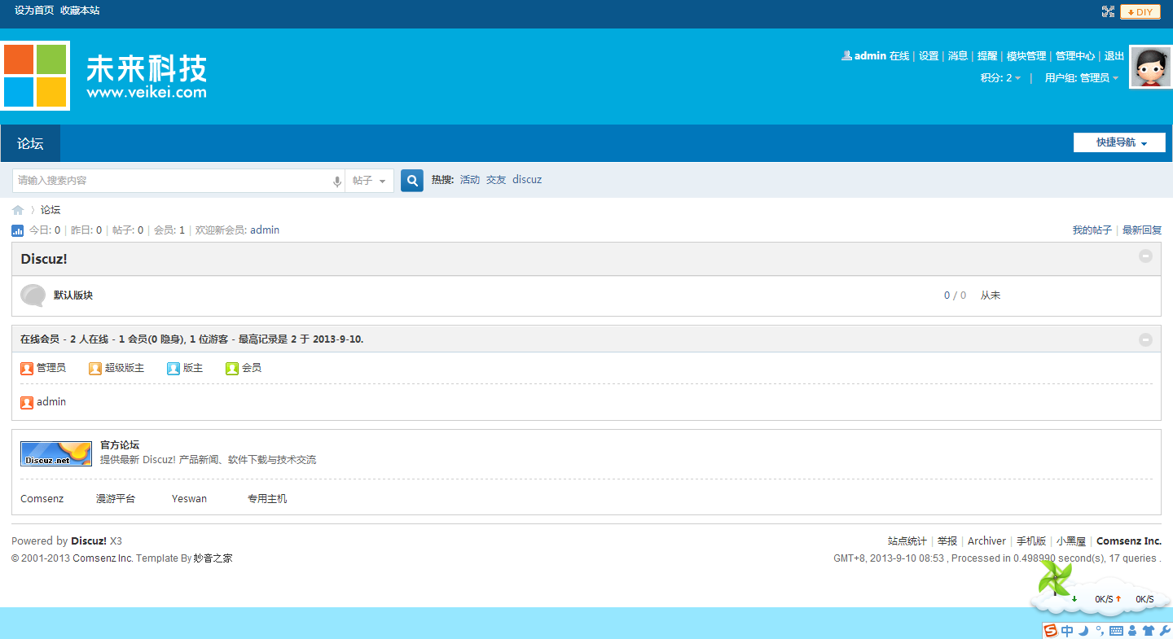Screen dimensions: 1173x639
Task: Click 设为首页 link
Action: [x=34, y=11]
